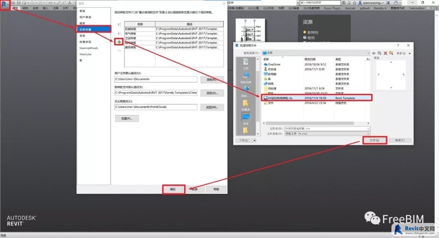439x238 pixels.
Task: Remove template using the minus icon
Action: click(x=119, y=50)
